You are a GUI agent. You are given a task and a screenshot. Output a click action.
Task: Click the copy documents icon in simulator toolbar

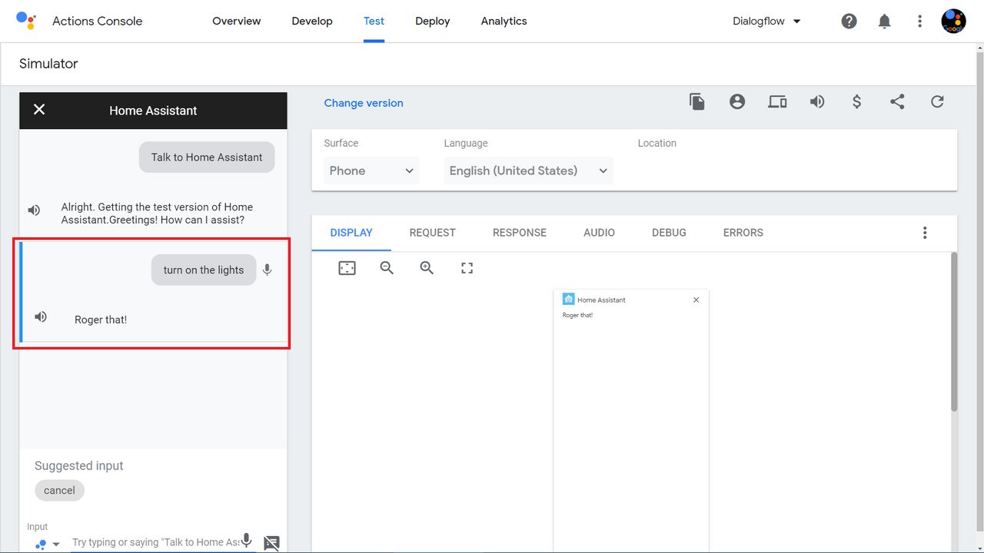tap(697, 101)
